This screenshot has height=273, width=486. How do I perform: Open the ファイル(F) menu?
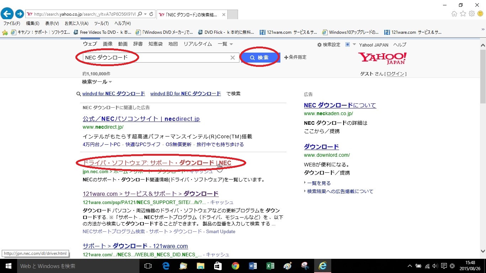12,23
